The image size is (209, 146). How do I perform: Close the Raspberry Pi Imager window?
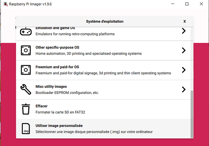(201, 4)
